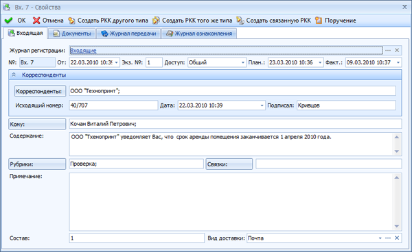Click into the Исходящий номер field
Viewport: 412px width, 252px height.
pos(113,105)
